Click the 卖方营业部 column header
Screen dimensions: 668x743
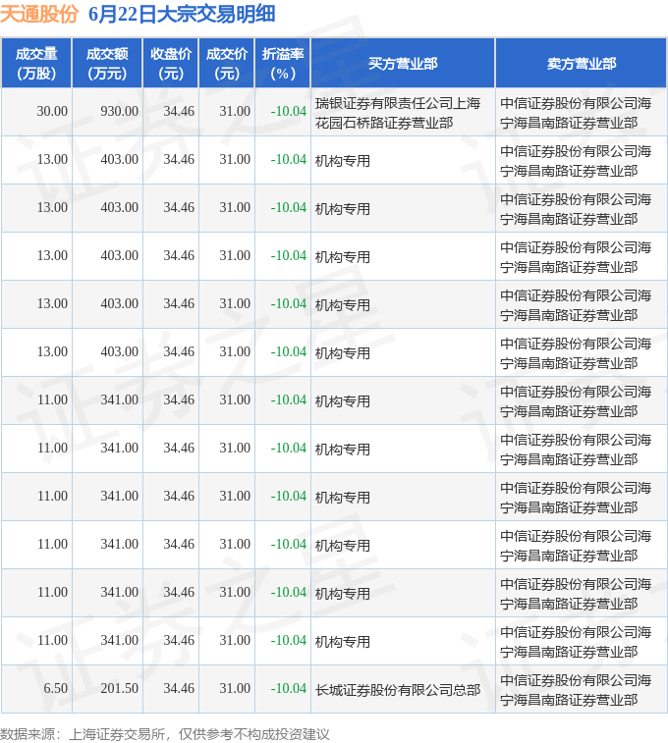coord(582,64)
